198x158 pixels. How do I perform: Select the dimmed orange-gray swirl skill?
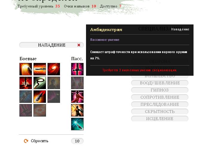tap(40, 110)
